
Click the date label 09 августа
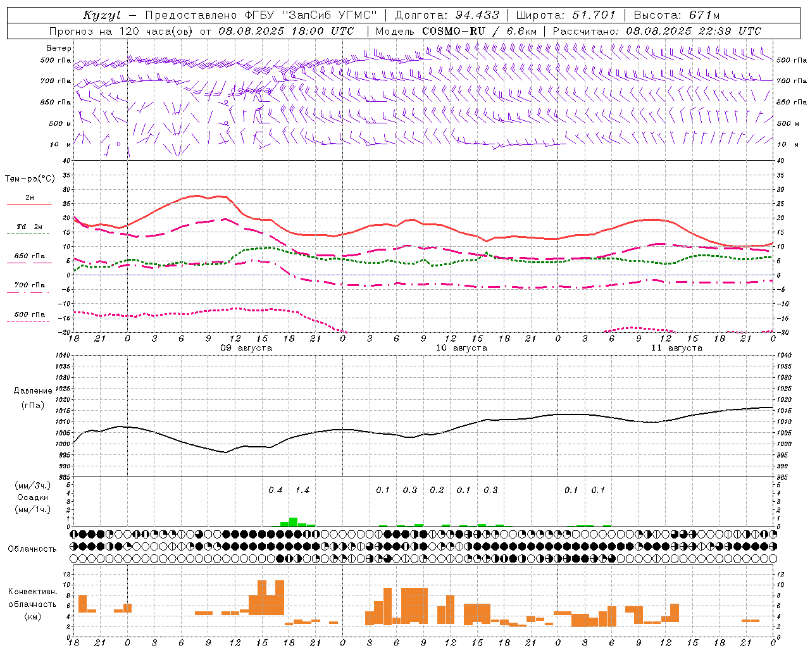[x=246, y=348]
